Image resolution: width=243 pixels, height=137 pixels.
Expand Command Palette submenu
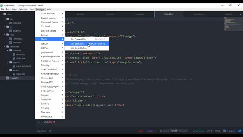coord(50,22)
